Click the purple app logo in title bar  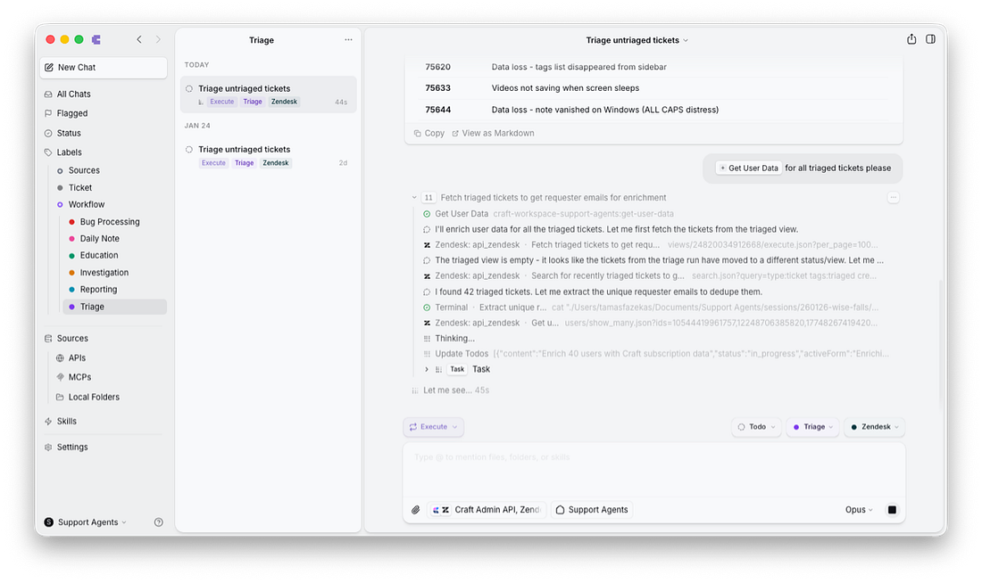(96, 39)
